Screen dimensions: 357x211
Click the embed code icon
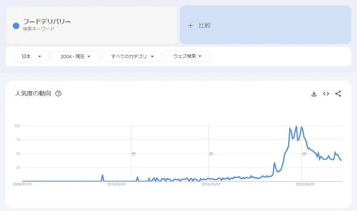[x=326, y=94]
